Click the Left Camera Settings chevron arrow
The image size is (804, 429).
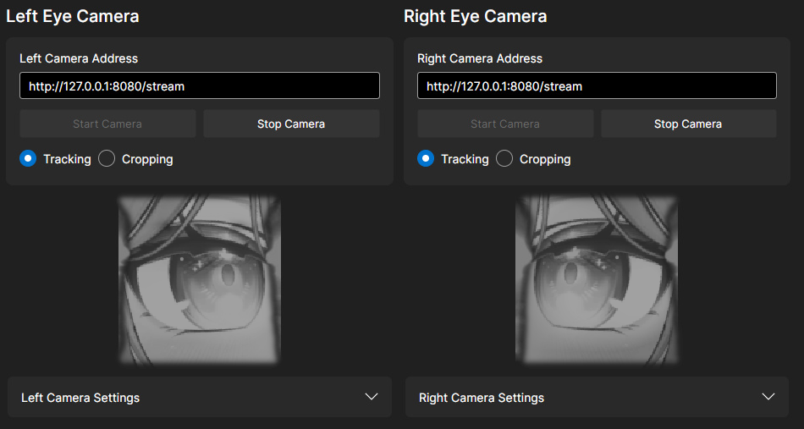371,397
